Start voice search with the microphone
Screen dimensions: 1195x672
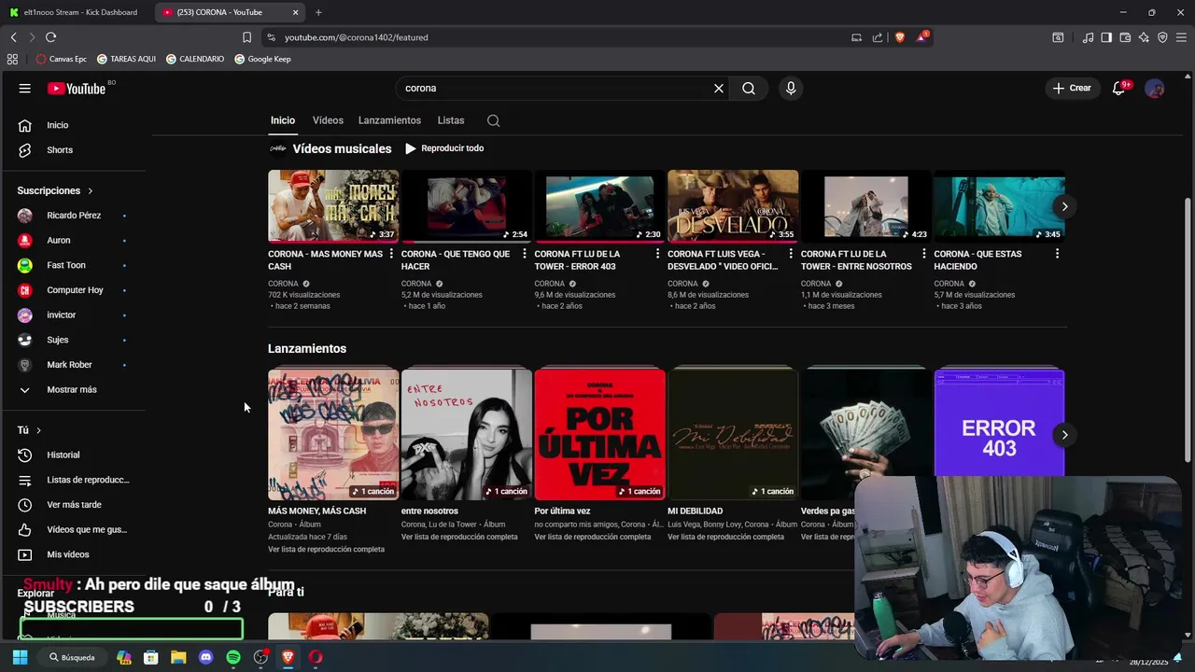791,88
